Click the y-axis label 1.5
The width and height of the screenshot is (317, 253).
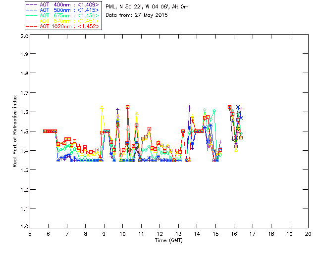point(24,131)
